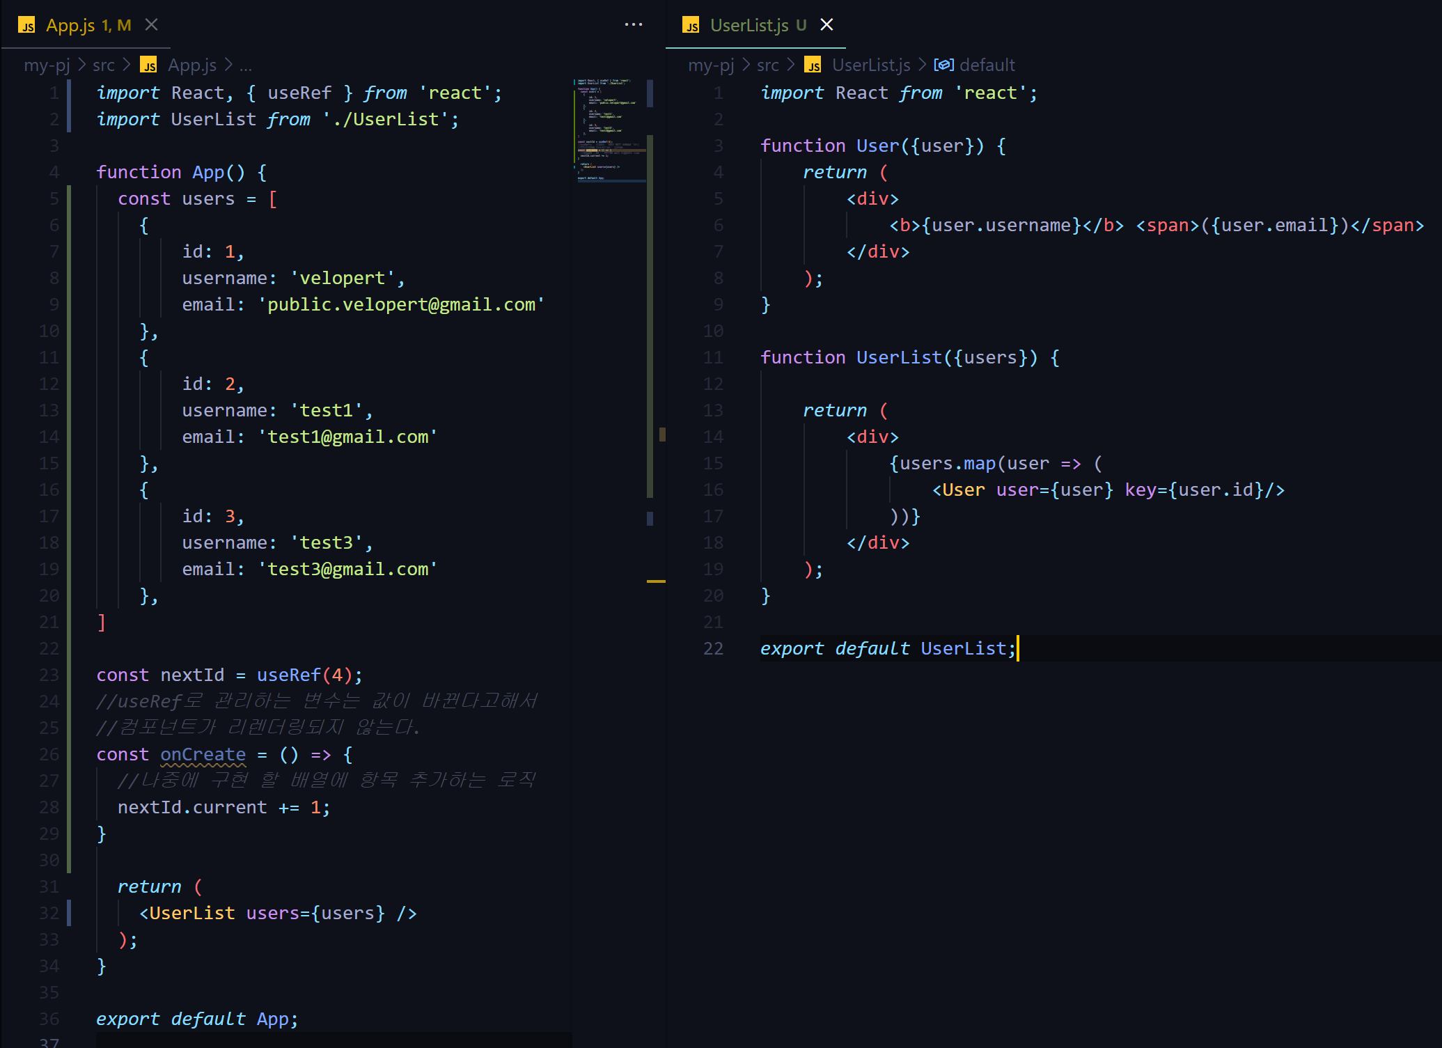Viewport: 1442px width, 1048px height.
Task: Click the default symbol icon in breadcrumb
Action: click(943, 65)
